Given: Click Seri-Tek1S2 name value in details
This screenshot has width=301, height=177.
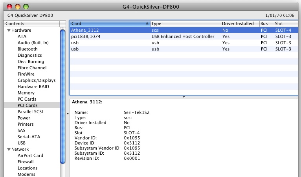Looking at the screenshot, I should click(x=136, y=112).
